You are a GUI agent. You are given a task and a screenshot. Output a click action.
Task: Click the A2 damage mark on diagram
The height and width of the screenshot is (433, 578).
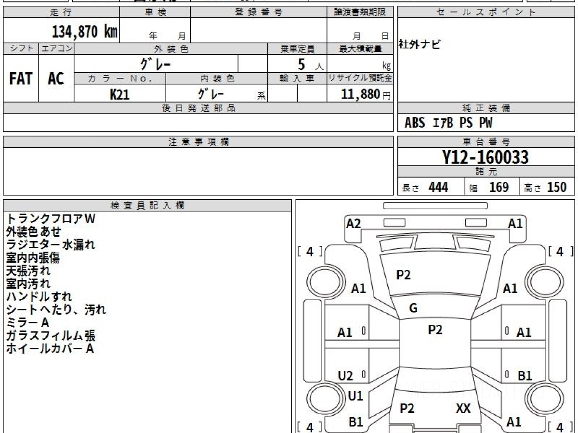tap(354, 223)
